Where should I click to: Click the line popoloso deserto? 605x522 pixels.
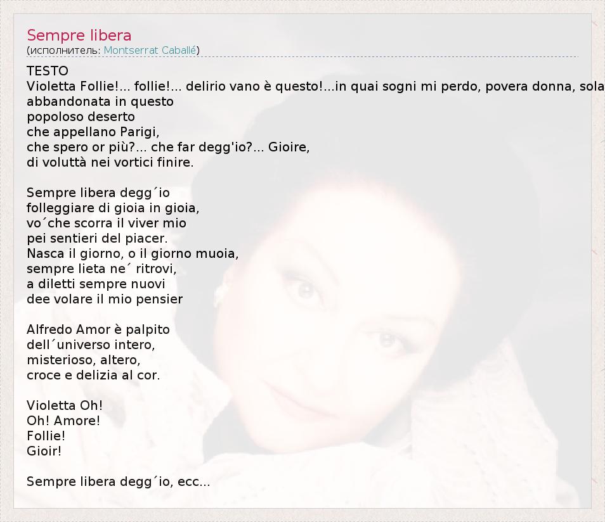pos(81,117)
